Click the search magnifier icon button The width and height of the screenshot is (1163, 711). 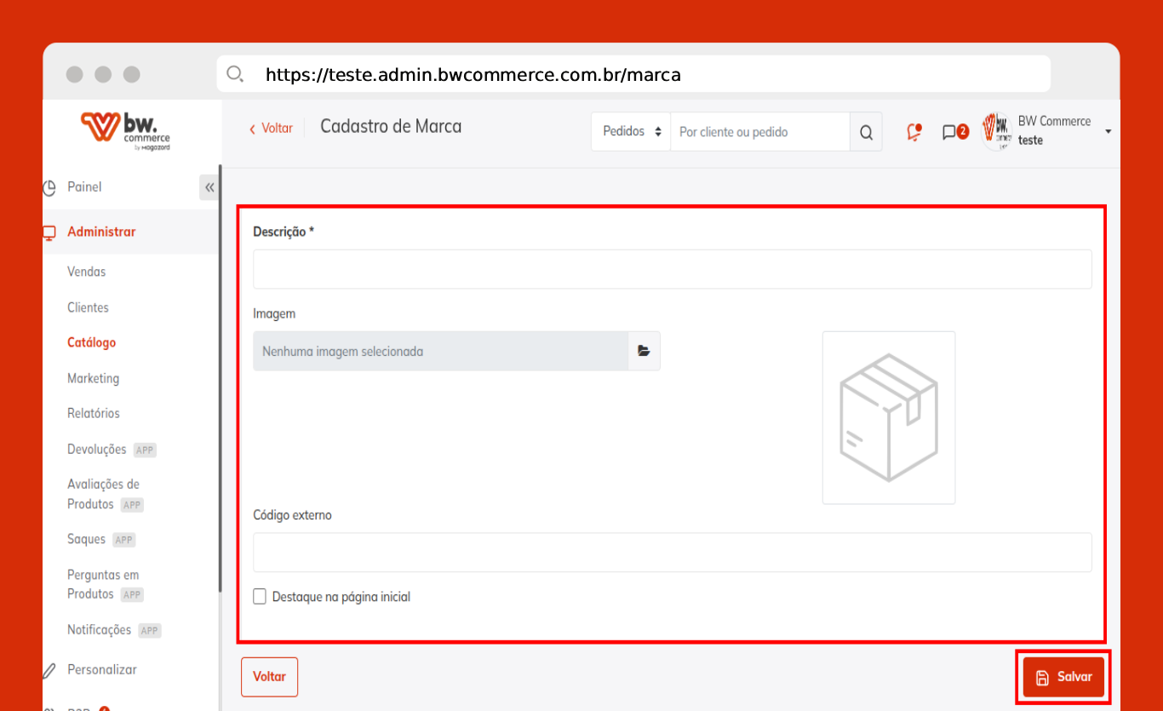(866, 132)
